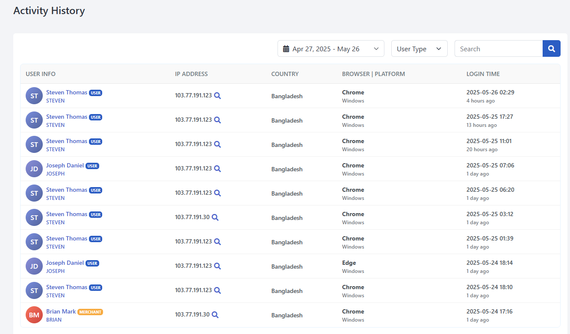570x334 pixels.
Task: Click the Search text input field
Action: [x=498, y=48]
